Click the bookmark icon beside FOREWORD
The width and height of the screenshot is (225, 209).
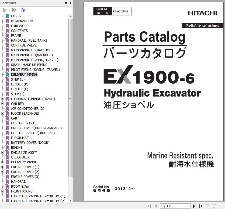tap(7, 26)
